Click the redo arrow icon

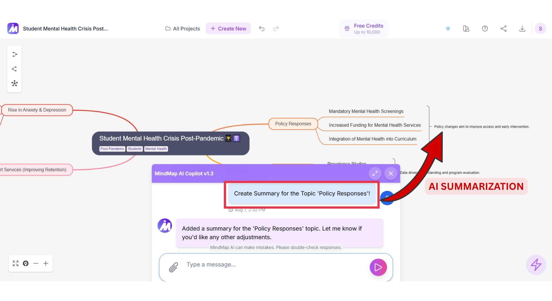click(x=276, y=28)
